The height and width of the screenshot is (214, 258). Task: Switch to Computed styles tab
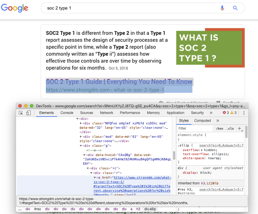tap(202, 121)
